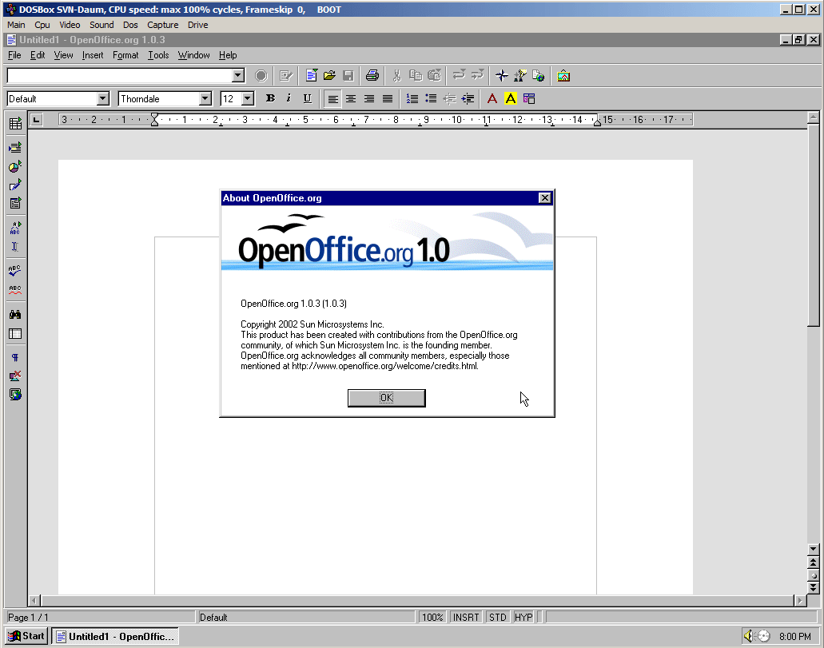Open the DOSBox Capture menu
Image resolution: width=824 pixels, height=648 pixels.
click(162, 25)
